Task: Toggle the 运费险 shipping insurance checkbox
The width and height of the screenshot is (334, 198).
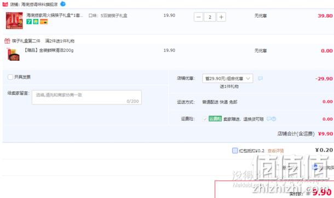Action: pos(205,119)
